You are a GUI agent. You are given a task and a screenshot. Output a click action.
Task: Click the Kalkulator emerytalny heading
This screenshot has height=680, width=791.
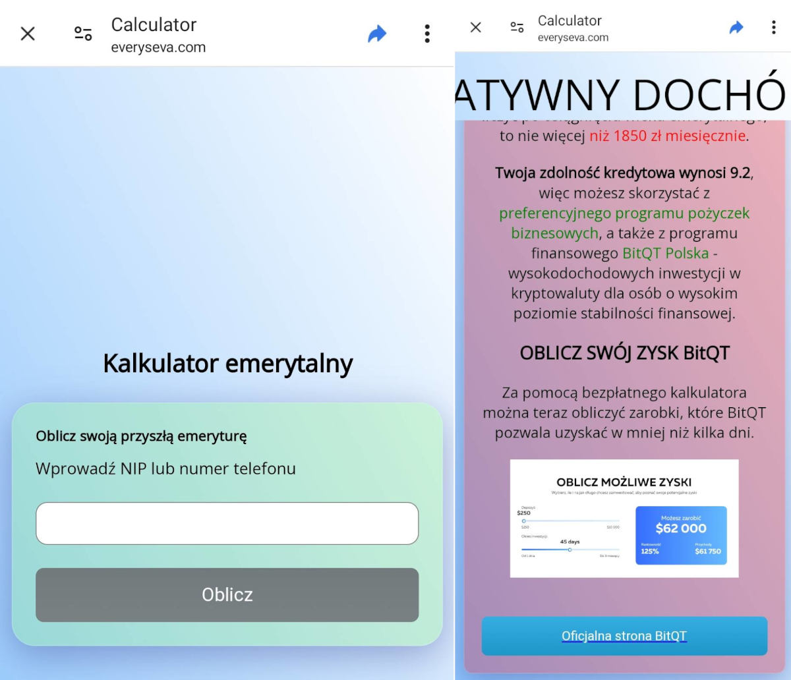(x=227, y=363)
